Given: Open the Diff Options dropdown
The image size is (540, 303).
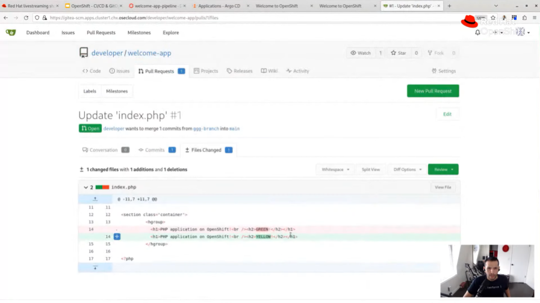Looking at the screenshot, I should pos(408,170).
